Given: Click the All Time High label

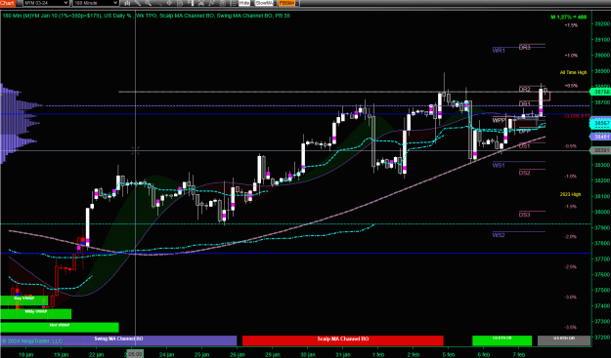Looking at the screenshot, I should [573, 72].
